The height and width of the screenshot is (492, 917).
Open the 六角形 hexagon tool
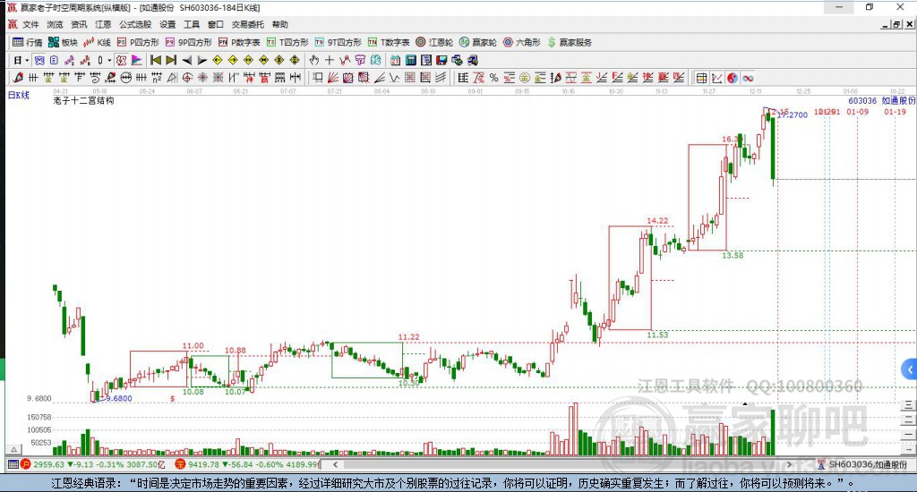point(522,42)
